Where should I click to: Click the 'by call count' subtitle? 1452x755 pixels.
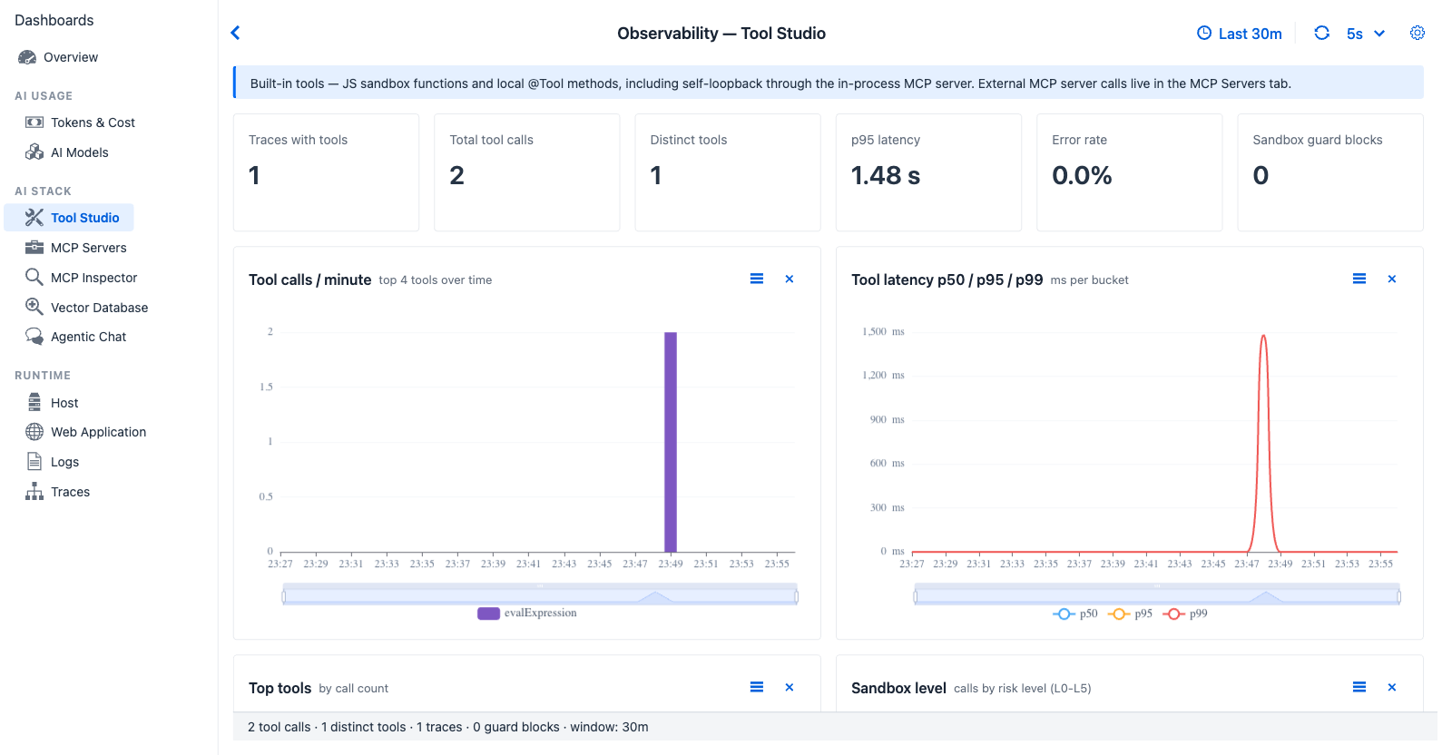354,689
